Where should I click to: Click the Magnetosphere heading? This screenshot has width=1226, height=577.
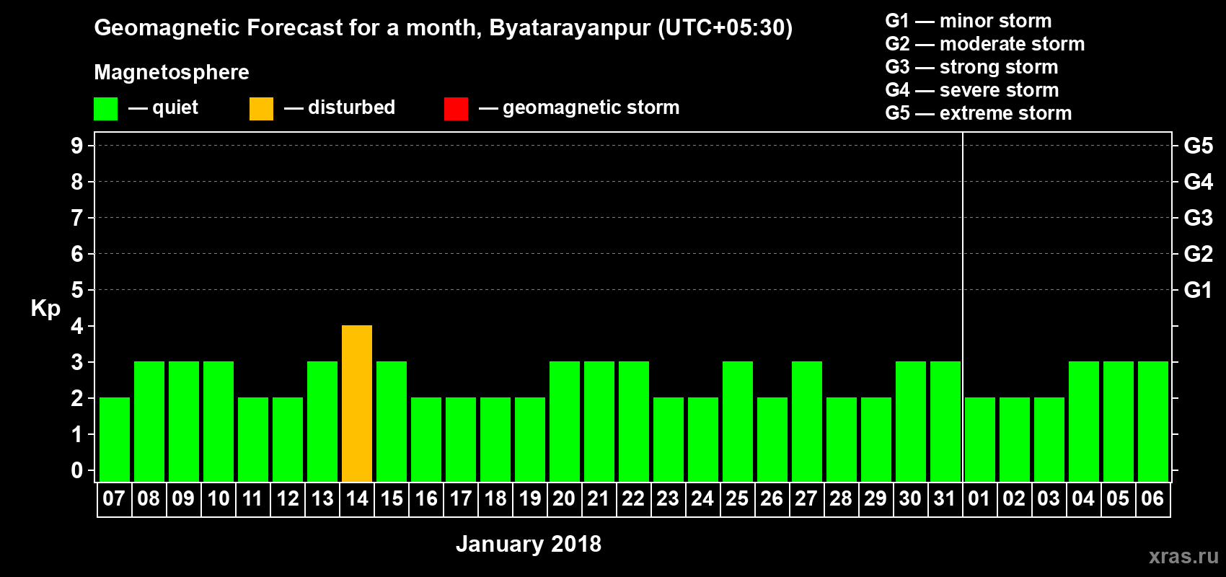coord(172,73)
